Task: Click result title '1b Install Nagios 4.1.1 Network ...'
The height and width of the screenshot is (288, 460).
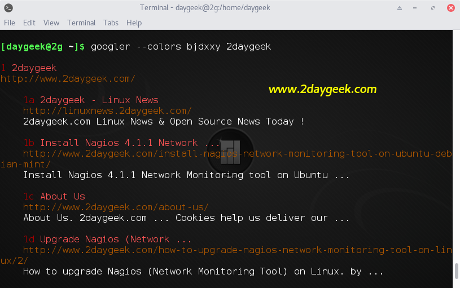Action: (x=121, y=143)
